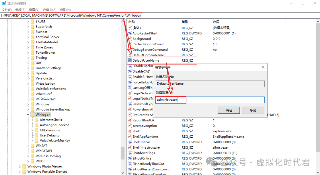The height and width of the screenshot is (175, 320).
Task: Expand the WirelessDocking node
Action: click(28, 156)
